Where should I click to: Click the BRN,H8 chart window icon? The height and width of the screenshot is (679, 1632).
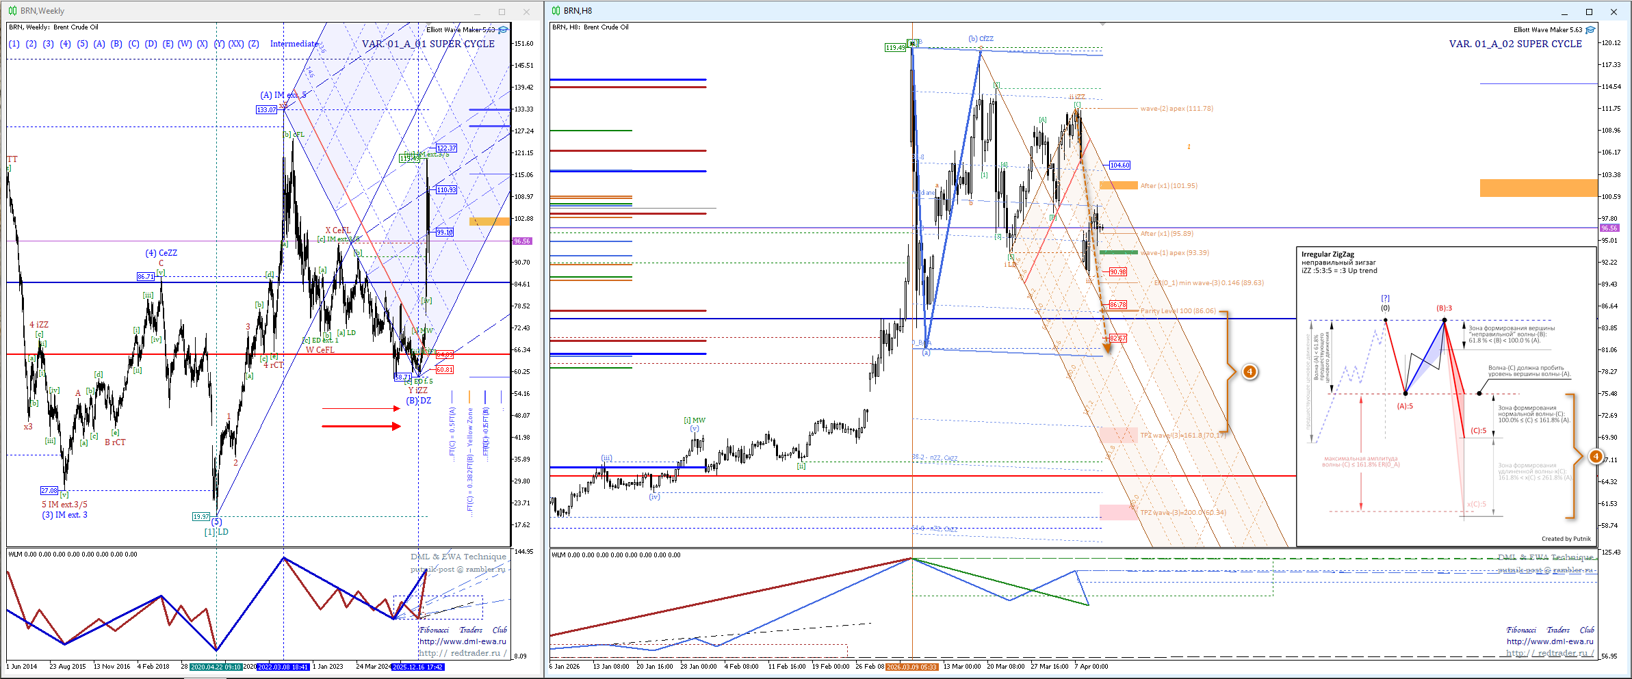[556, 11]
